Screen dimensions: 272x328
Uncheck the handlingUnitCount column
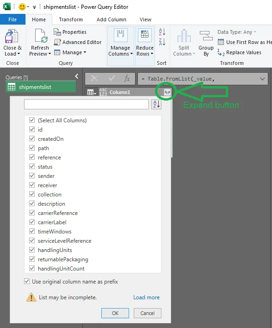click(x=32, y=268)
